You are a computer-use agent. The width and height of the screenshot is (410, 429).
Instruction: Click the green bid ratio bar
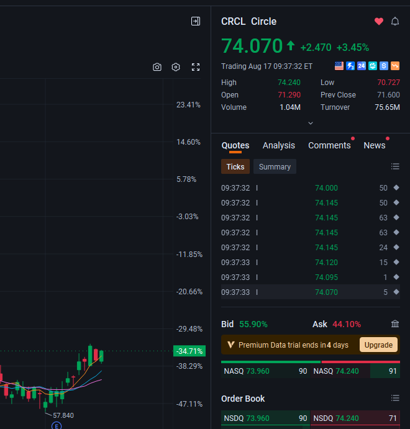coord(271,362)
